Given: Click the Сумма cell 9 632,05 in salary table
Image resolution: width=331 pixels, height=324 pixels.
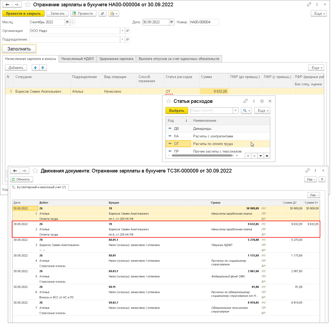Looking at the screenshot, I should click(x=214, y=91).
